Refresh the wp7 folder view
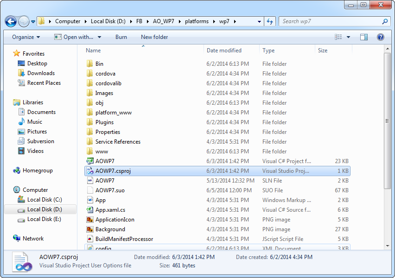 pos(270,21)
